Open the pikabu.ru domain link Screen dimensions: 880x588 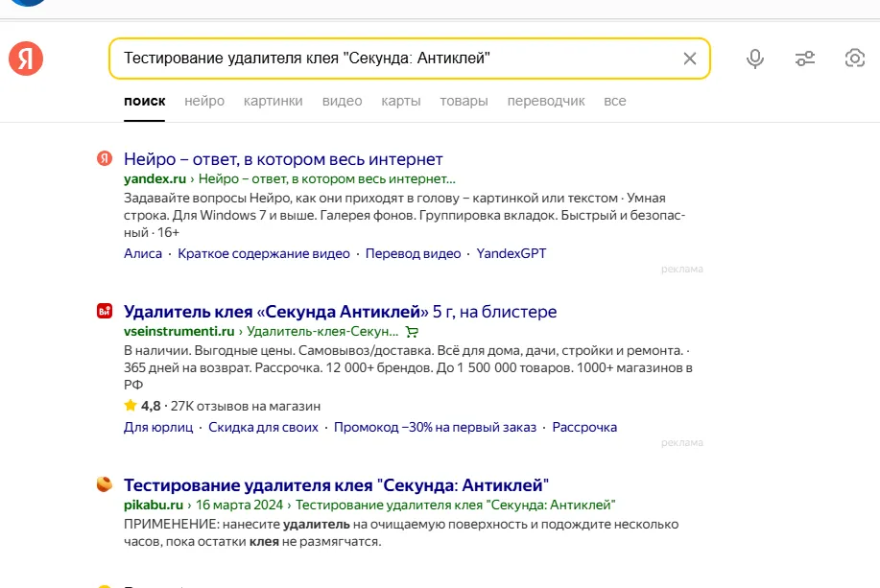pos(154,505)
